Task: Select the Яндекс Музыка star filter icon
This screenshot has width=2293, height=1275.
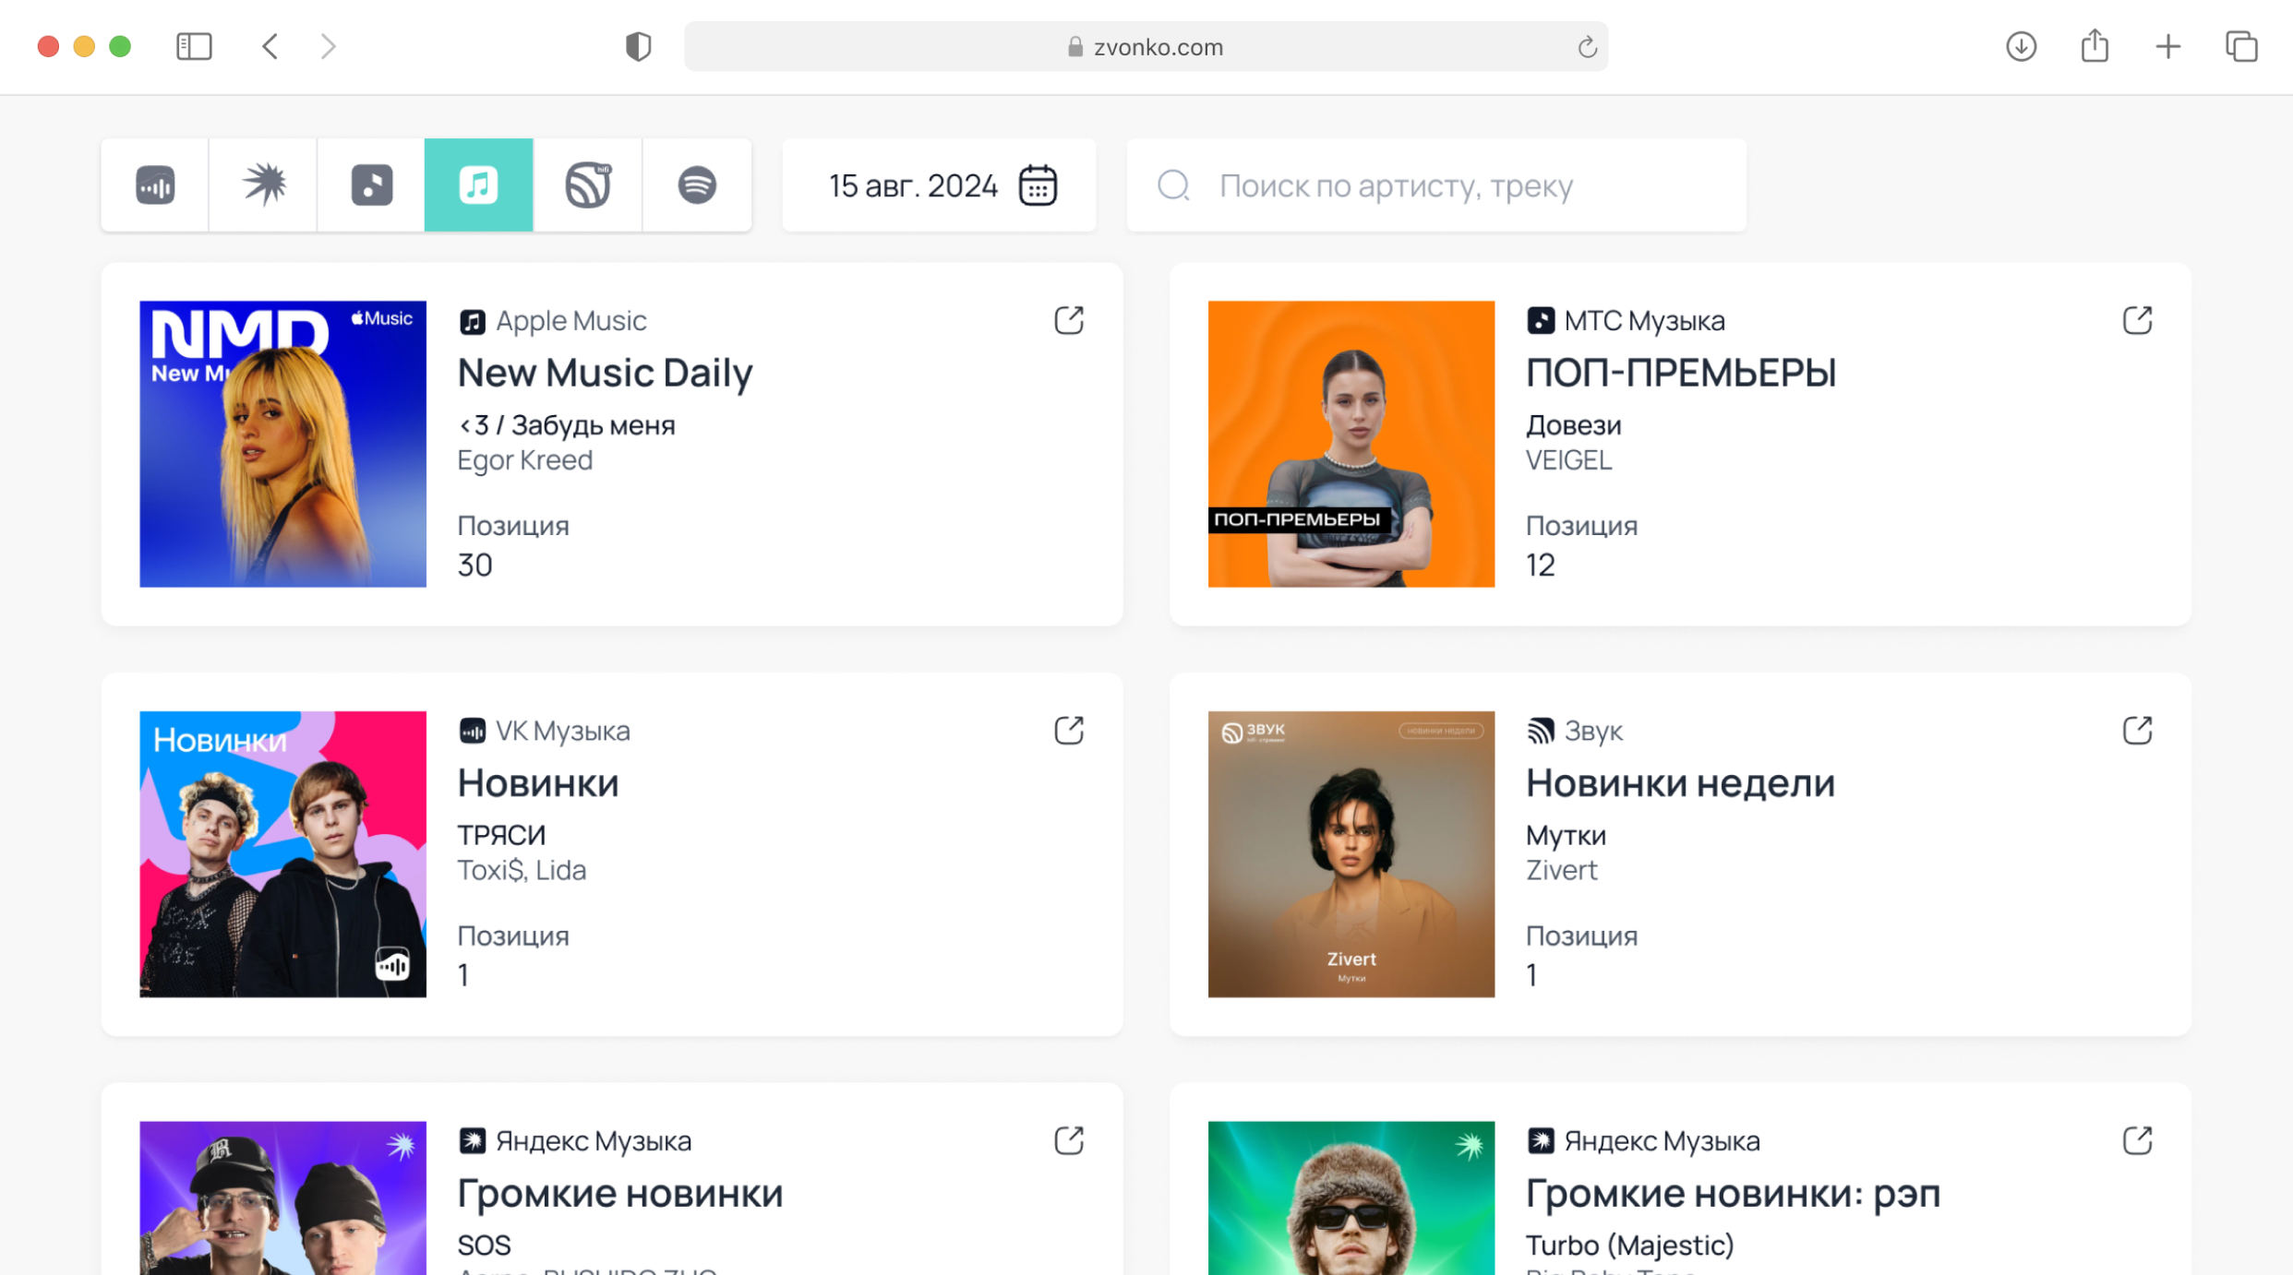Action: pyautogui.click(x=264, y=185)
